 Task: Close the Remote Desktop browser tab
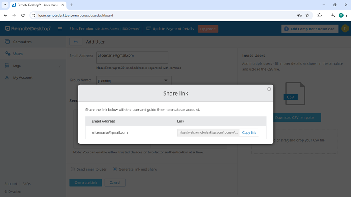62,5
